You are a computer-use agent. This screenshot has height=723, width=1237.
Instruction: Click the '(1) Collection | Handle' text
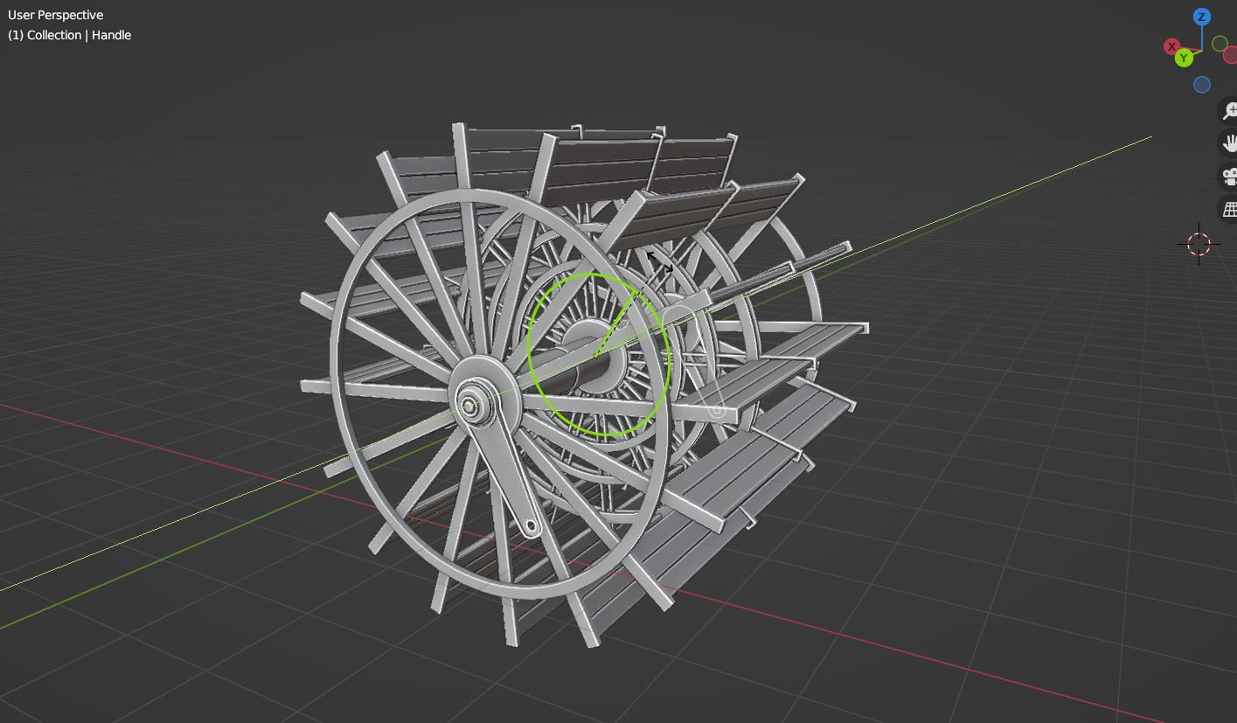coord(70,35)
